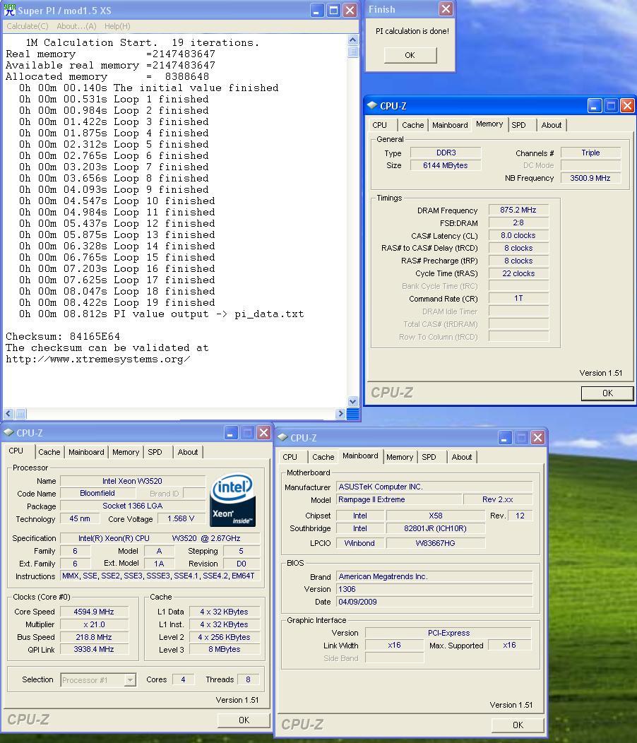The width and height of the screenshot is (637, 743).
Task: Close the CPU-Z Memory window
Action: pos(627,106)
